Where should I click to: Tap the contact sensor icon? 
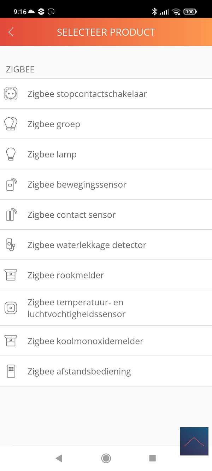coord(11,215)
